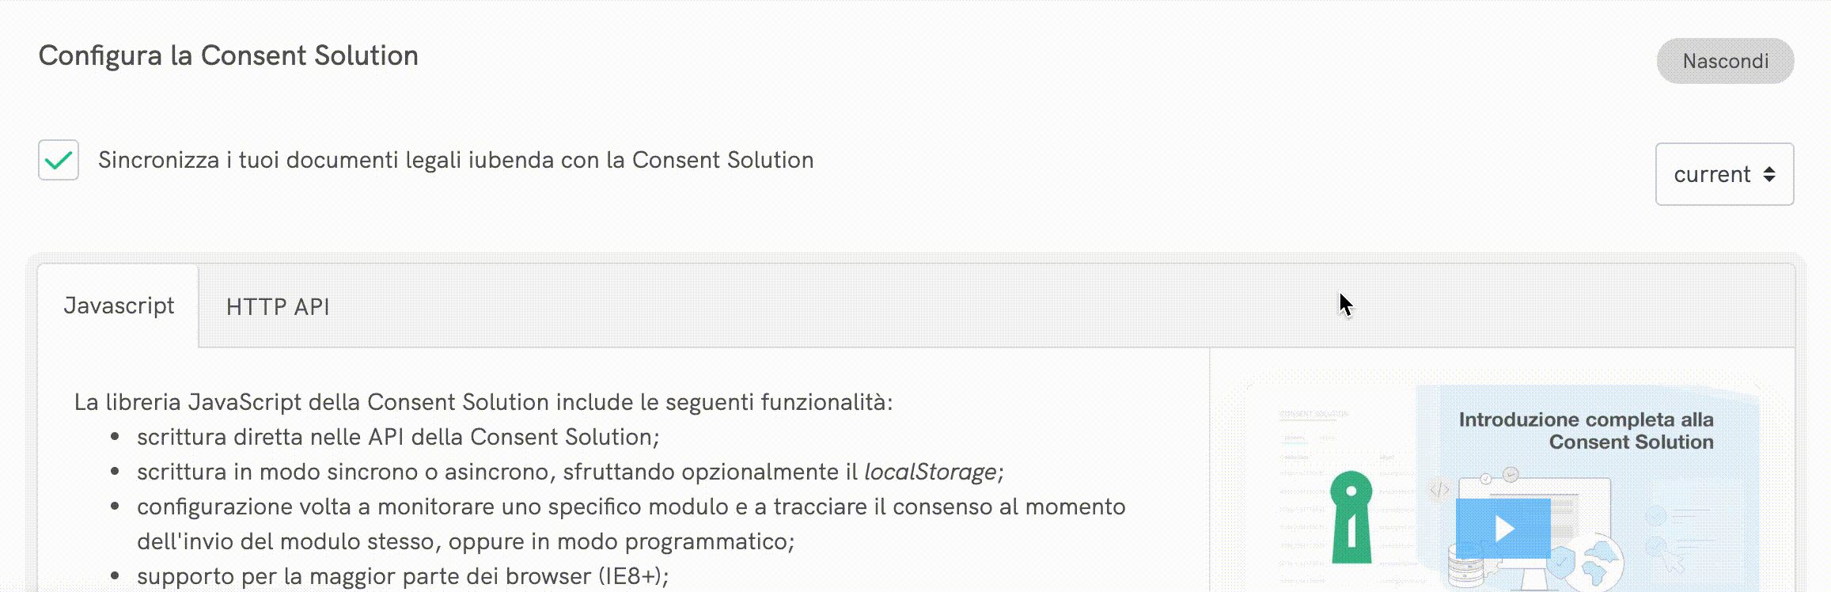This screenshot has width=1831, height=592.
Task: Hide the panel with the Nascondi button
Action: coord(1725,60)
